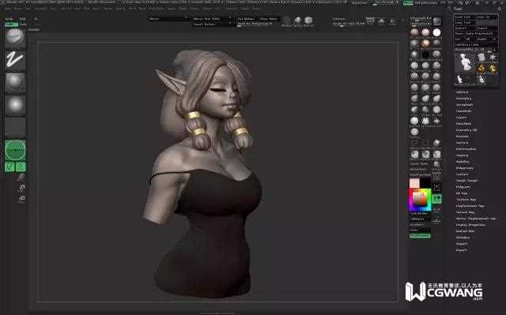Expand the Surface subpalette

click(462, 143)
